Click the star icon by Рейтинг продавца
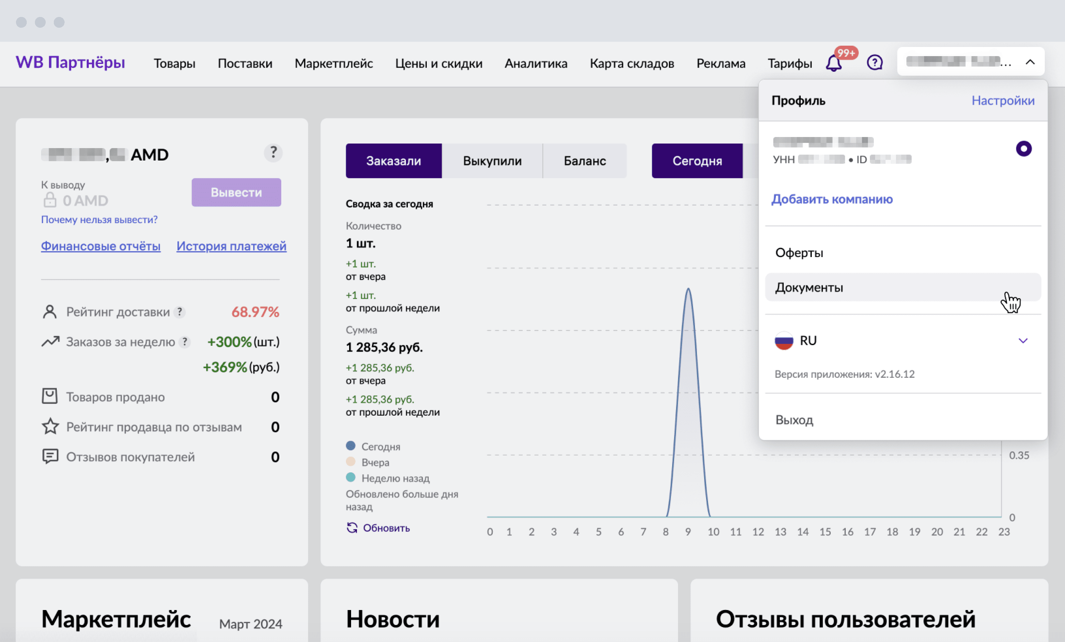This screenshot has width=1065, height=642. [50, 426]
